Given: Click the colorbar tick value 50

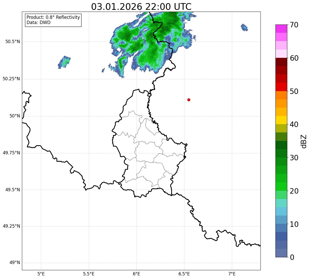Looking at the screenshot, I should (x=294, y=91).
